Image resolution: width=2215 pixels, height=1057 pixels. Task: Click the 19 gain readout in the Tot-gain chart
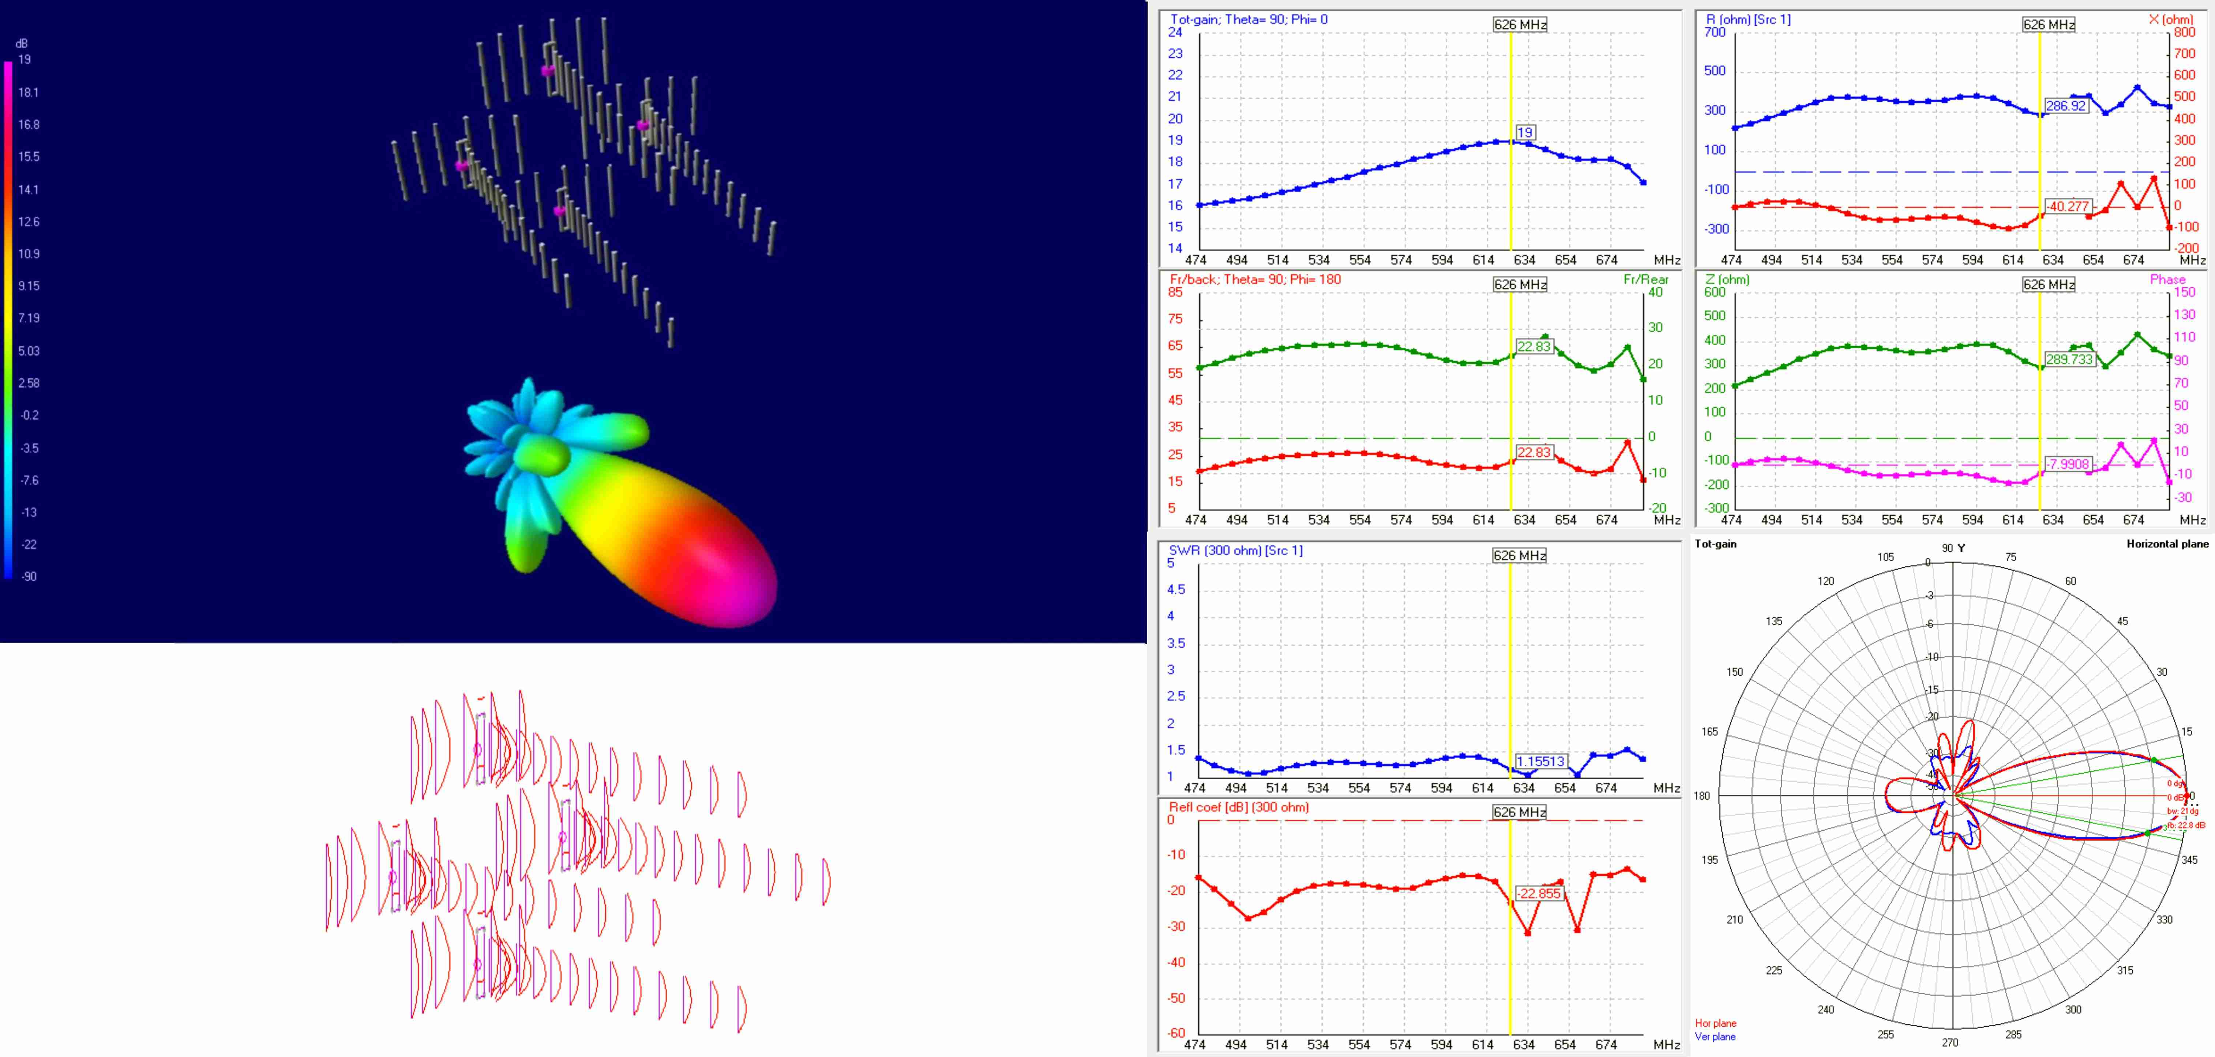click(1525, 132)
